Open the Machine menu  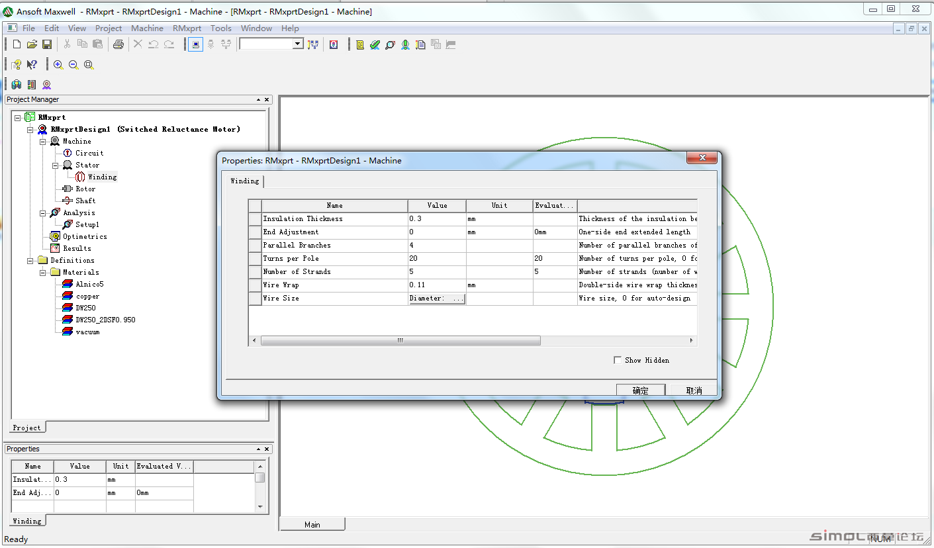pyautogui.click(x=147, y=28)
